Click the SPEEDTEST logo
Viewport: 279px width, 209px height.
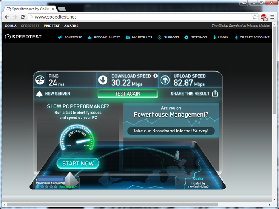tap(23, 37)
